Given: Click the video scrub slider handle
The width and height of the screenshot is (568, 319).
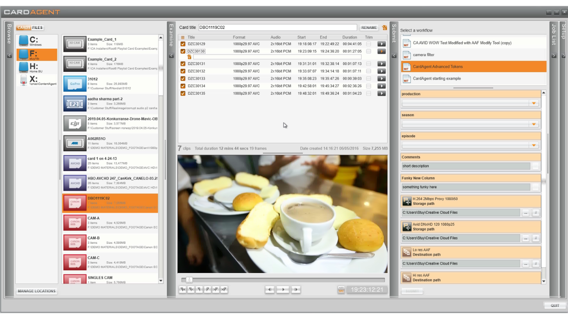Looking at the screenshot, I should click(189, 280).
